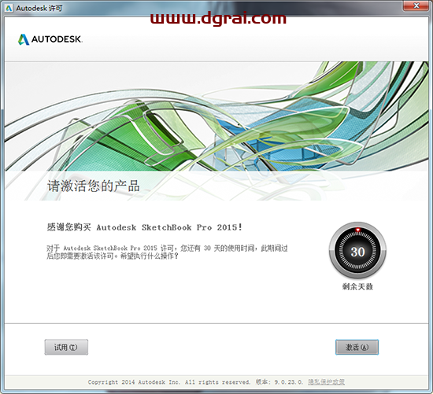Click the 激活(A) activate button

[357, 347]
